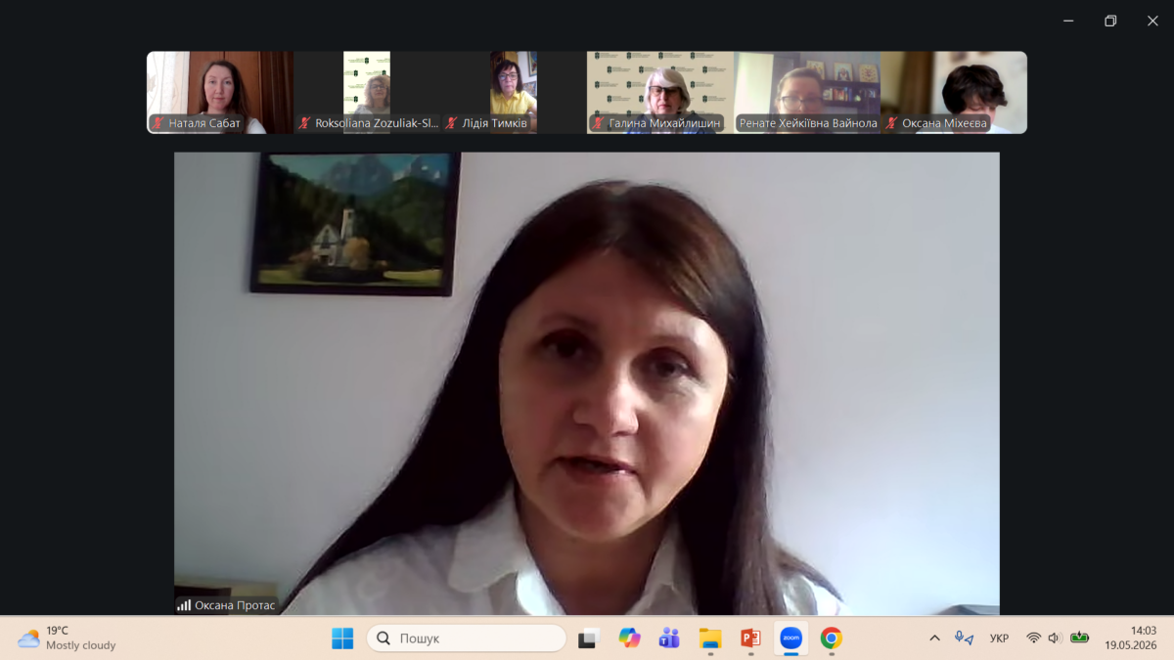
Task: Select Галина Михайлишин video thumbnail
Action: click(660, 92)
